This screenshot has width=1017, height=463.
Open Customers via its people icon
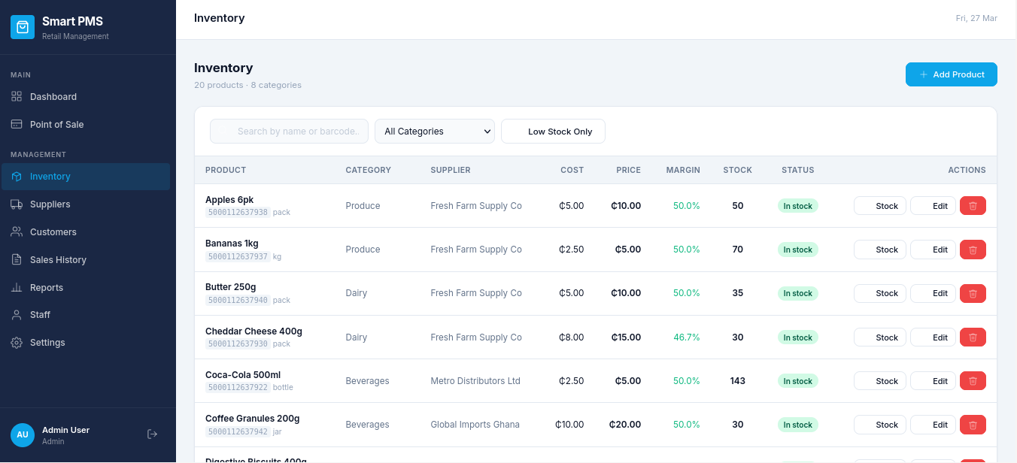pyautogui.click(x=17, y=231)
